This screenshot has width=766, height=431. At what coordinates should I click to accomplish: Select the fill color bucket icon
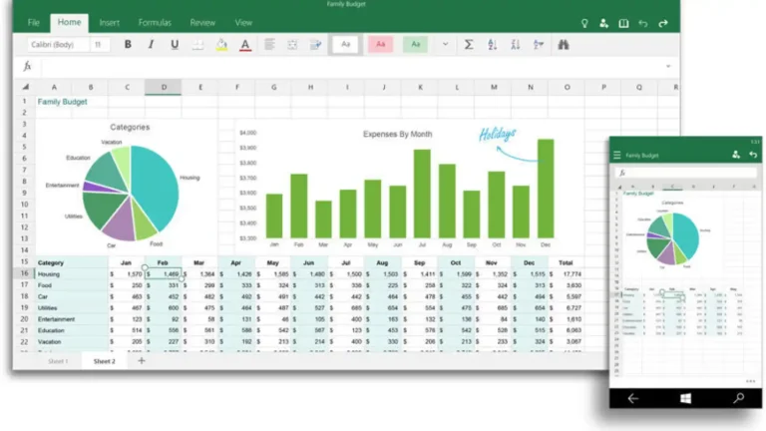click(221, 45)
